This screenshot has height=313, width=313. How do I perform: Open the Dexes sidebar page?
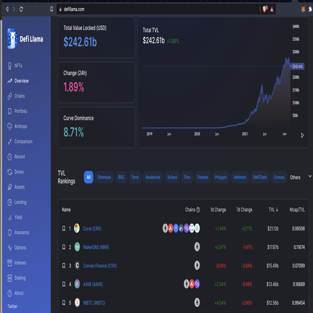16,172
